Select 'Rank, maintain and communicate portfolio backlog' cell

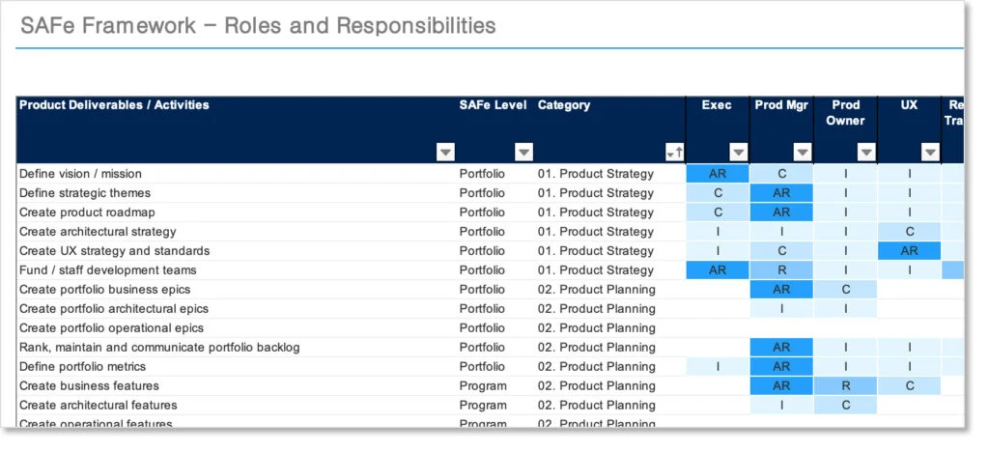[x=236, y=348]
